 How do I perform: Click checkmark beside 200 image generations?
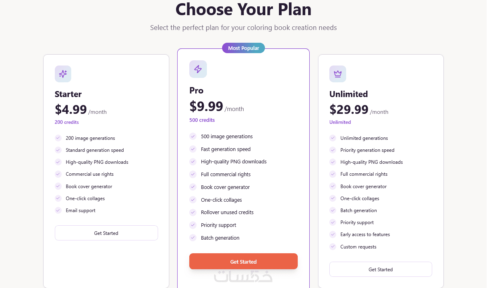(x=58, y=138)
